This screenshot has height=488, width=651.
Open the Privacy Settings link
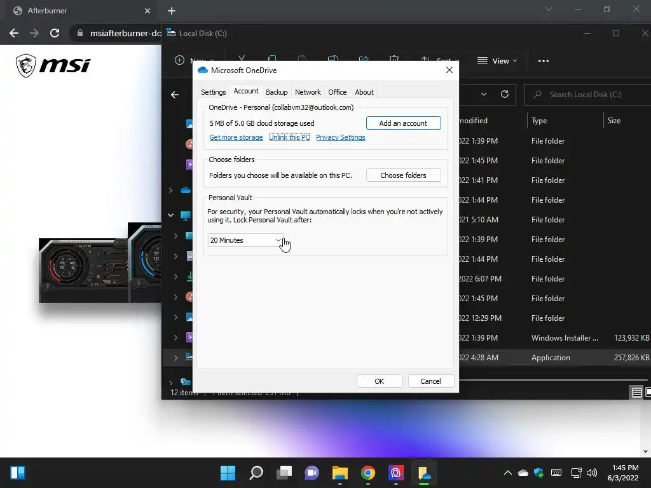click(x=341, y=137)
